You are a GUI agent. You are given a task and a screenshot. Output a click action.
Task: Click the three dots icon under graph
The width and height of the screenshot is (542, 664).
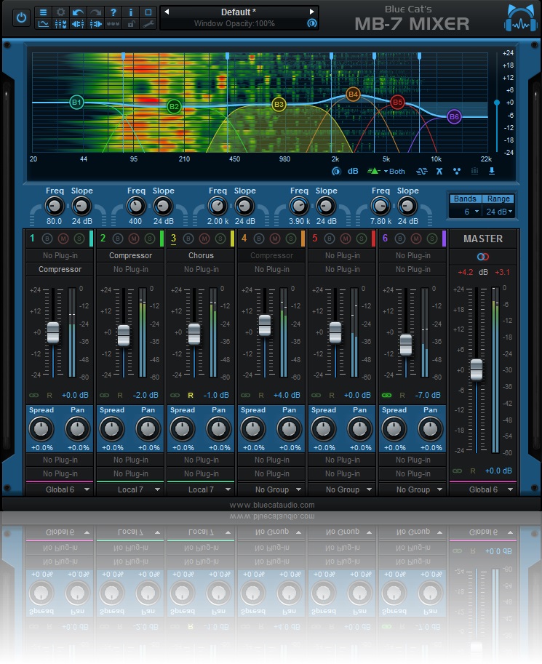click(457, 171)
